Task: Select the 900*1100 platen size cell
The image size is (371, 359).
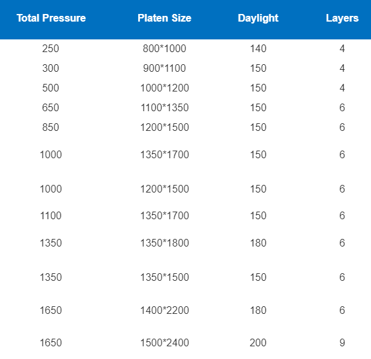Action: tap(164, 68)
